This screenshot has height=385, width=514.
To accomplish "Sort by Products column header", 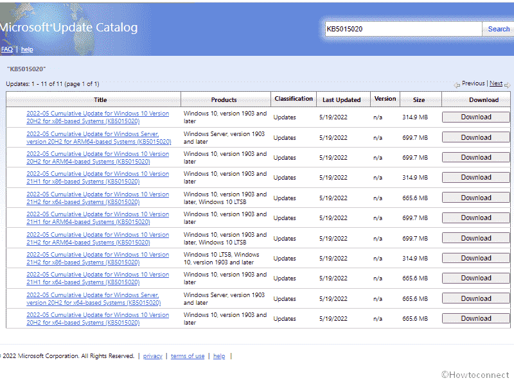I will (x=224, y=99).
